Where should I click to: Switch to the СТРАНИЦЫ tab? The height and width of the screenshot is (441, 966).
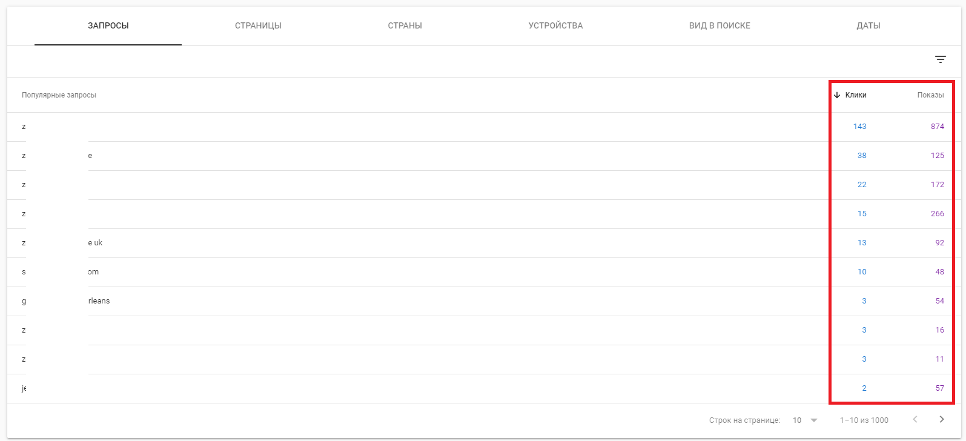(258, 26)
